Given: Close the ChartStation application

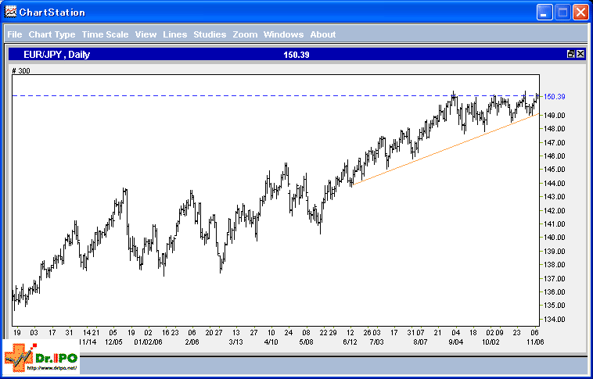Looking at the screenshot, I should click(580, 13).
